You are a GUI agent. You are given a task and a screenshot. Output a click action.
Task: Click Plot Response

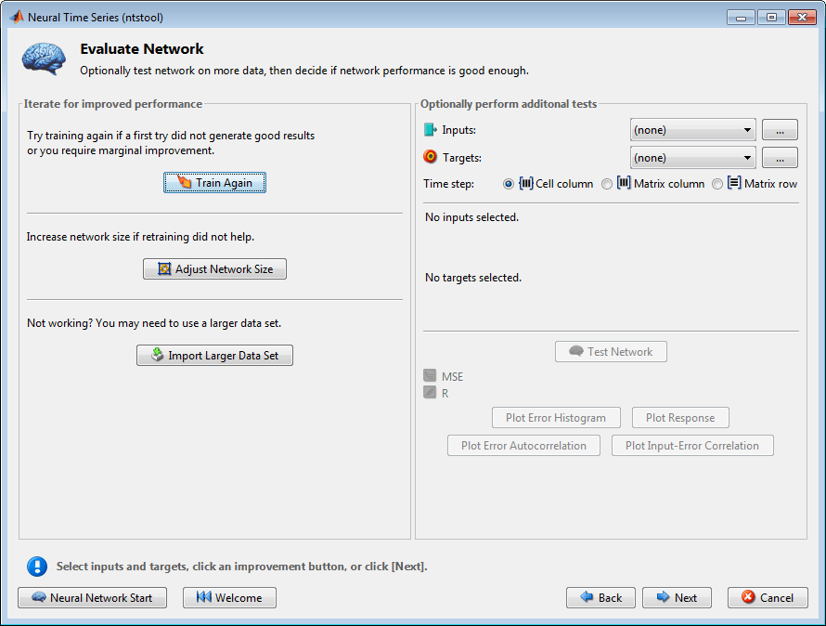(x=680, y=418)
